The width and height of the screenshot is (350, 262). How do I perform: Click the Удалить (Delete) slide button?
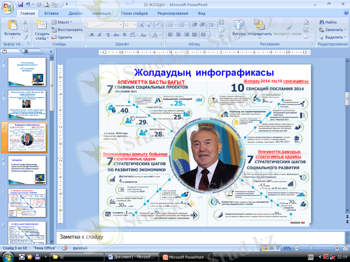[x=61, y=37]
